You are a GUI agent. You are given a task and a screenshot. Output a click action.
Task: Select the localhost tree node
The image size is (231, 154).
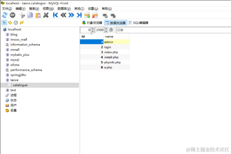coord(14,29)
